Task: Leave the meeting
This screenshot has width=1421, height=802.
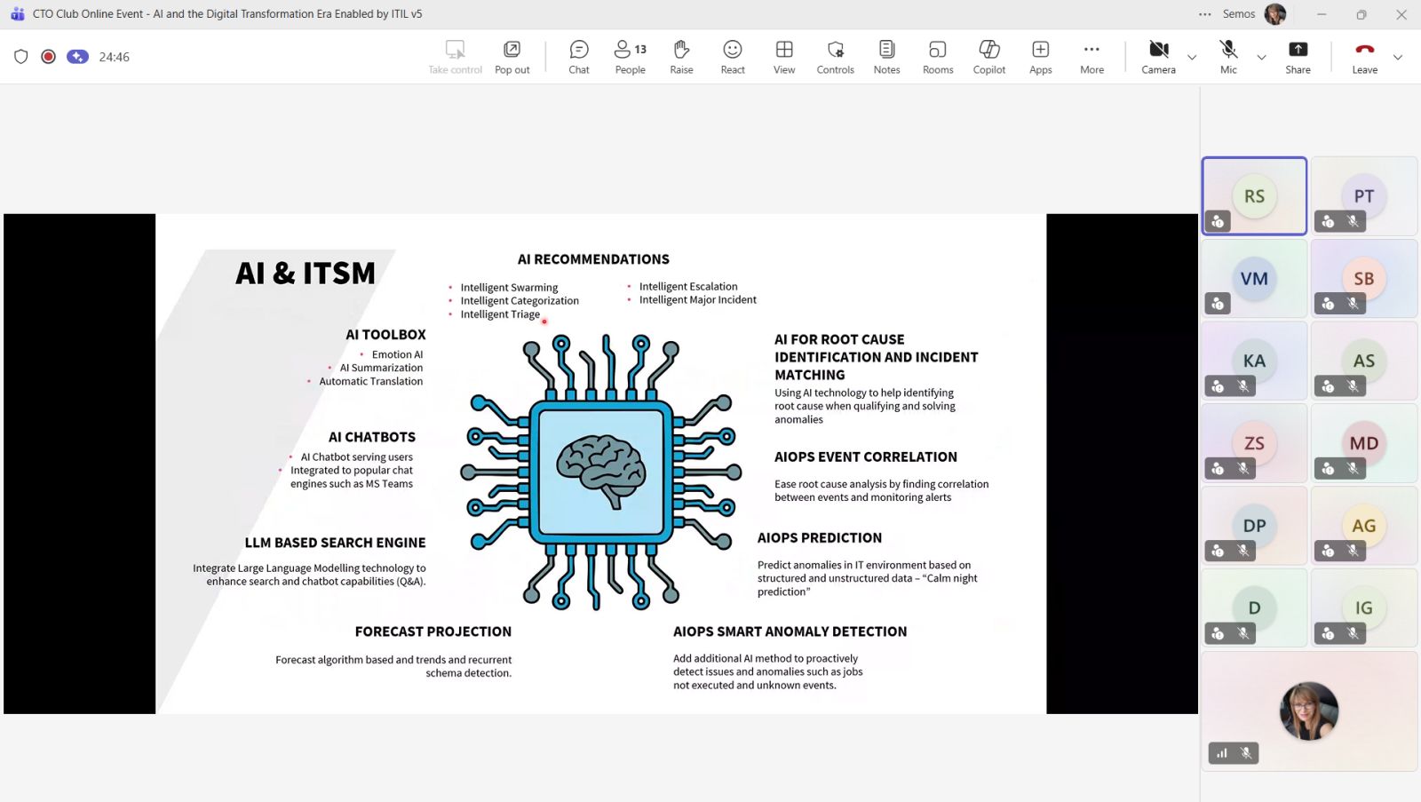Action: [x=1364, y=57]
